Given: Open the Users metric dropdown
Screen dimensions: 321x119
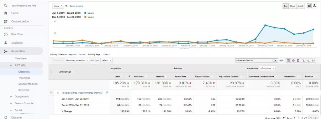Looking at the screenshot, I should pos(58,6).
